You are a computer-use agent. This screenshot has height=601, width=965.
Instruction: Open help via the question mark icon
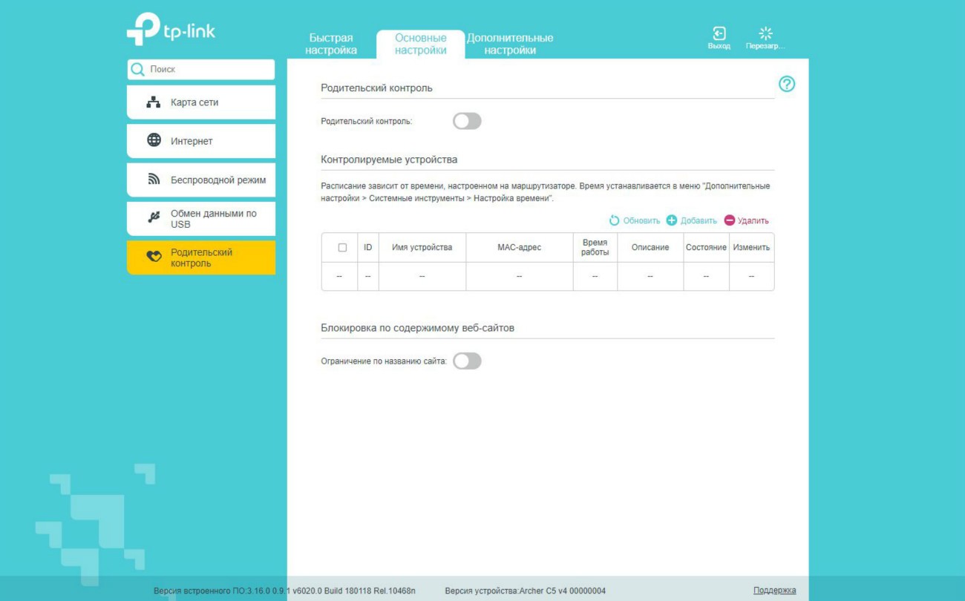point(786,84)
